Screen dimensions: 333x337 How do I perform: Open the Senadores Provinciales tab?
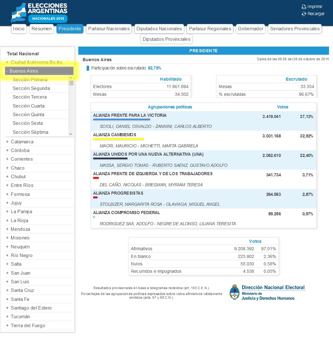click(x=295, y=29)
